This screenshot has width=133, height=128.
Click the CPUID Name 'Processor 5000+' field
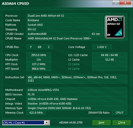pyautogui.click(x=64, y=38)
